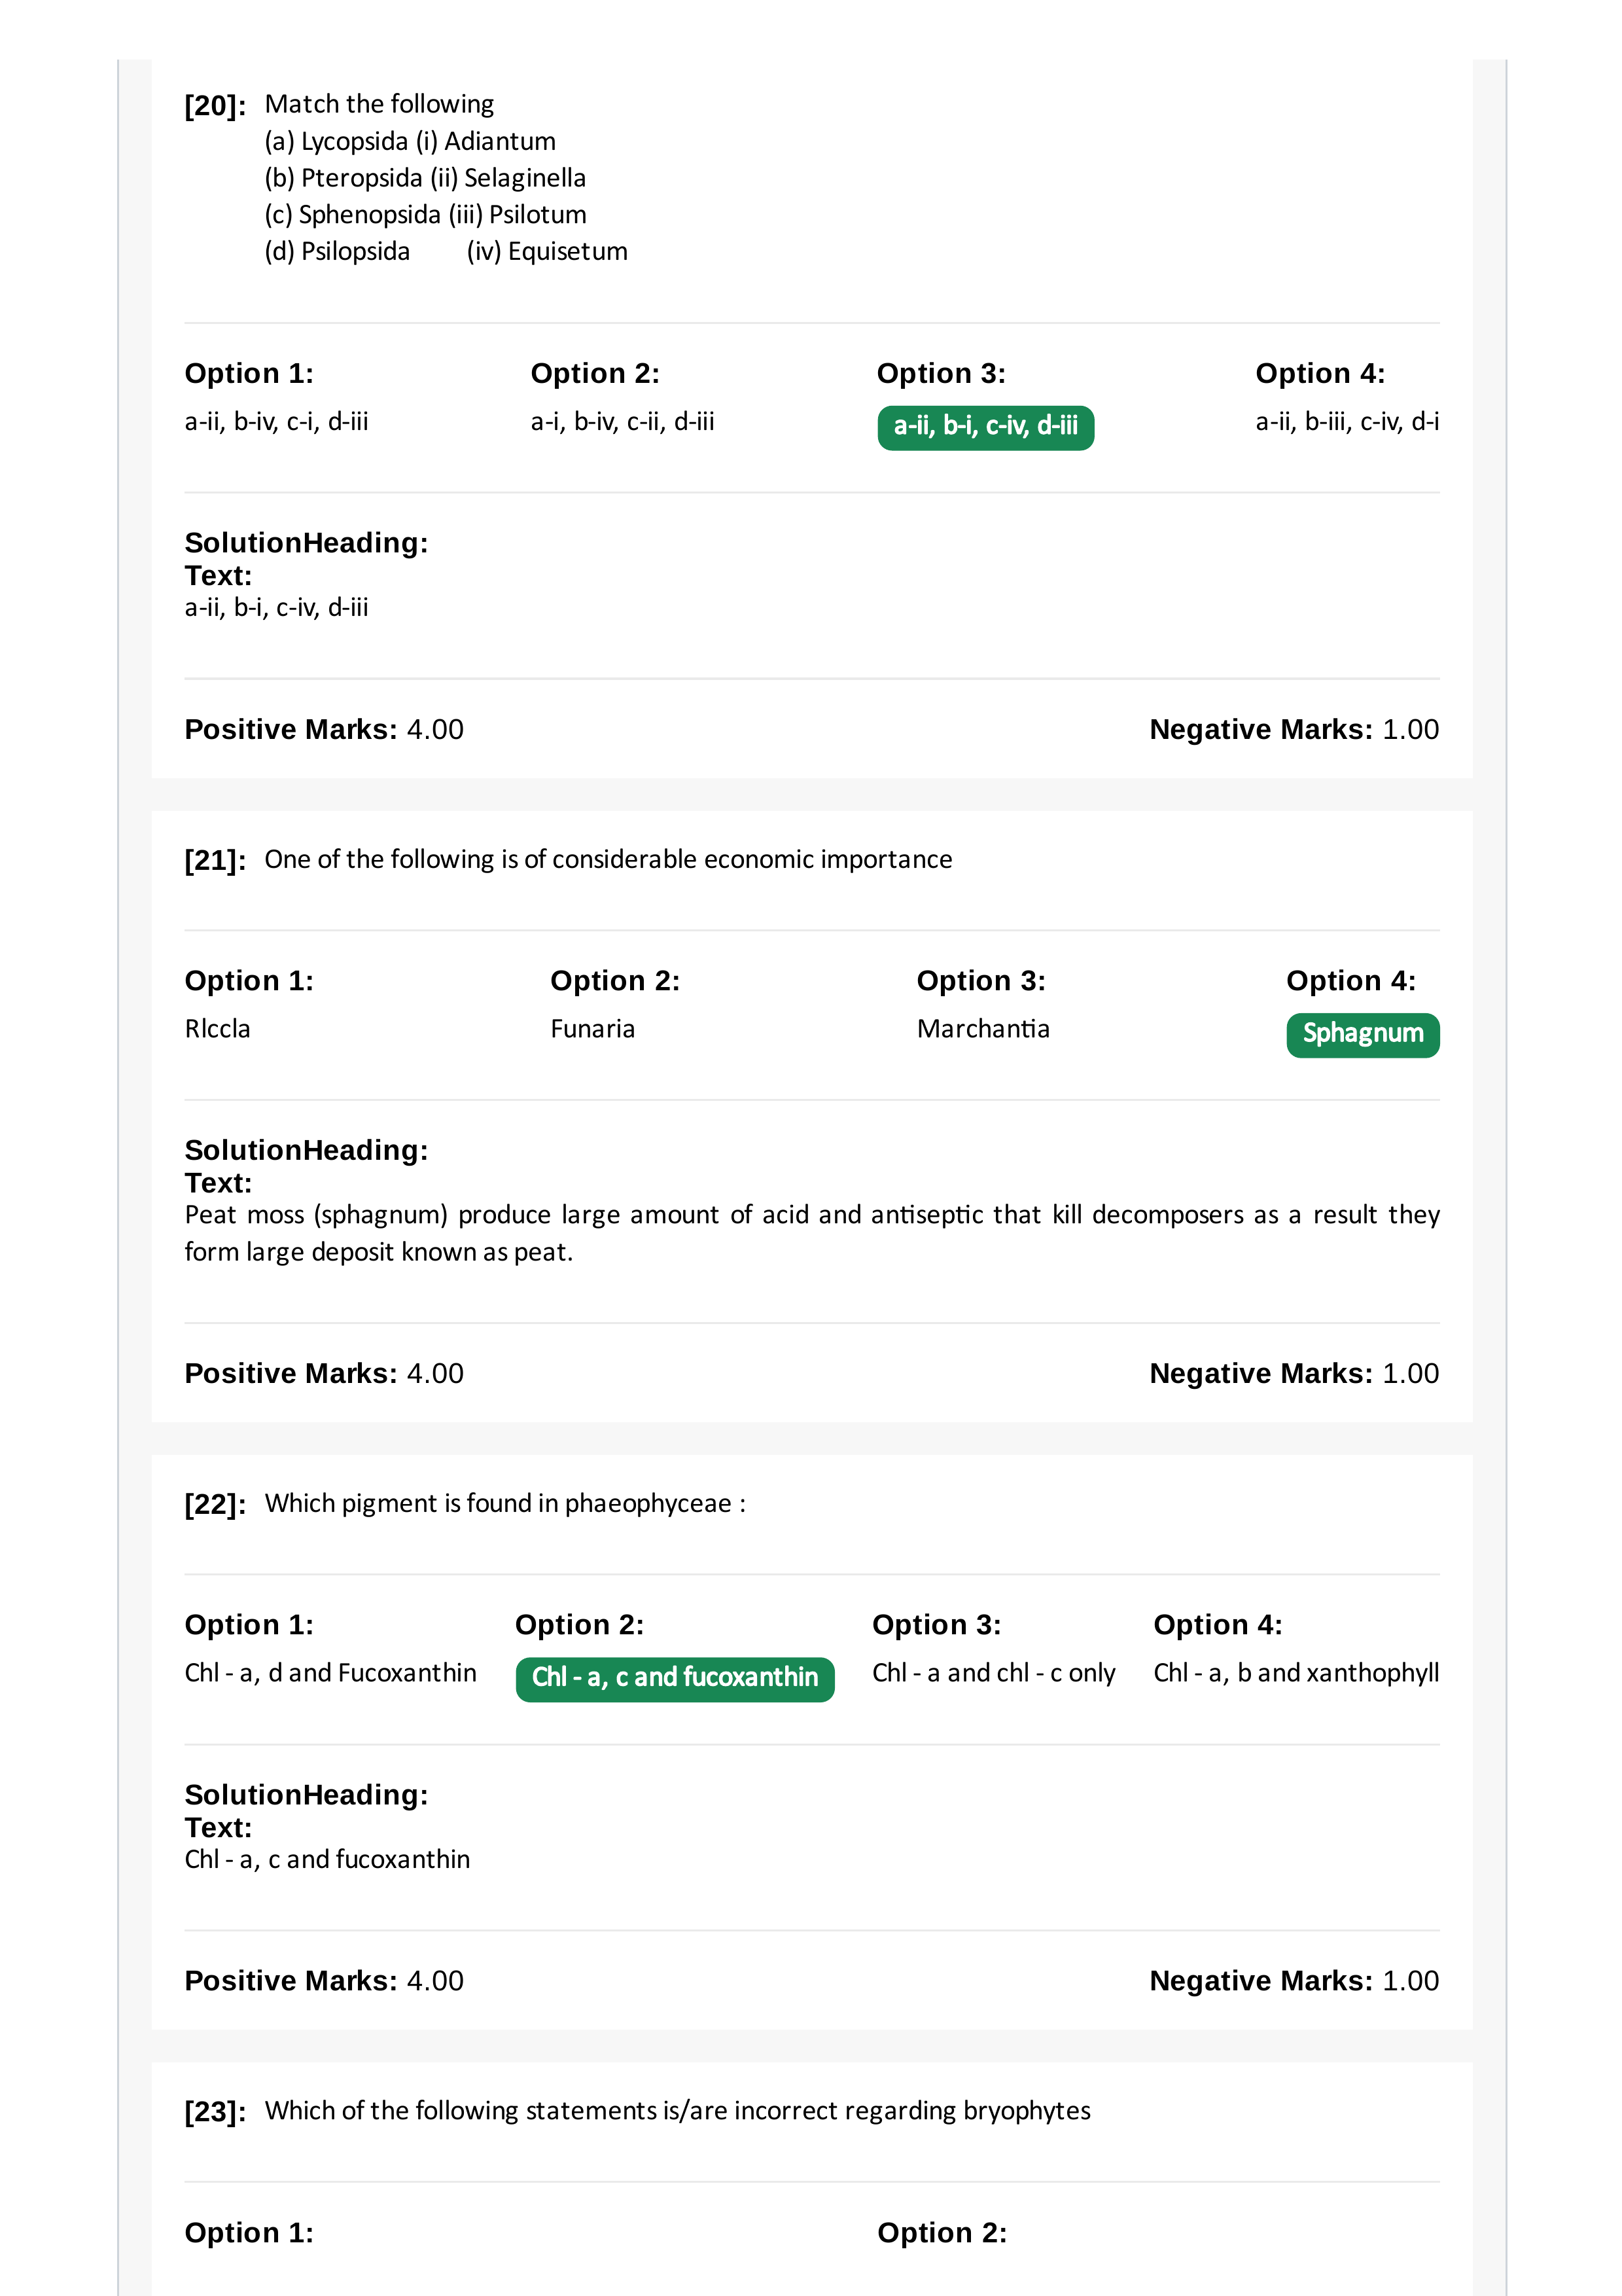1622x2296 pixels.
Task: Click question number [20] label
Action: 215,106
